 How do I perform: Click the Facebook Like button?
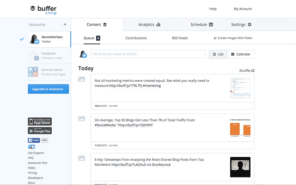tap(34, 140)
